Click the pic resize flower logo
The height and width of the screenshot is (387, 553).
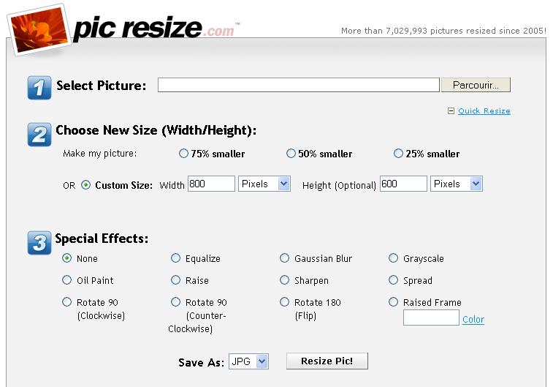39,29
